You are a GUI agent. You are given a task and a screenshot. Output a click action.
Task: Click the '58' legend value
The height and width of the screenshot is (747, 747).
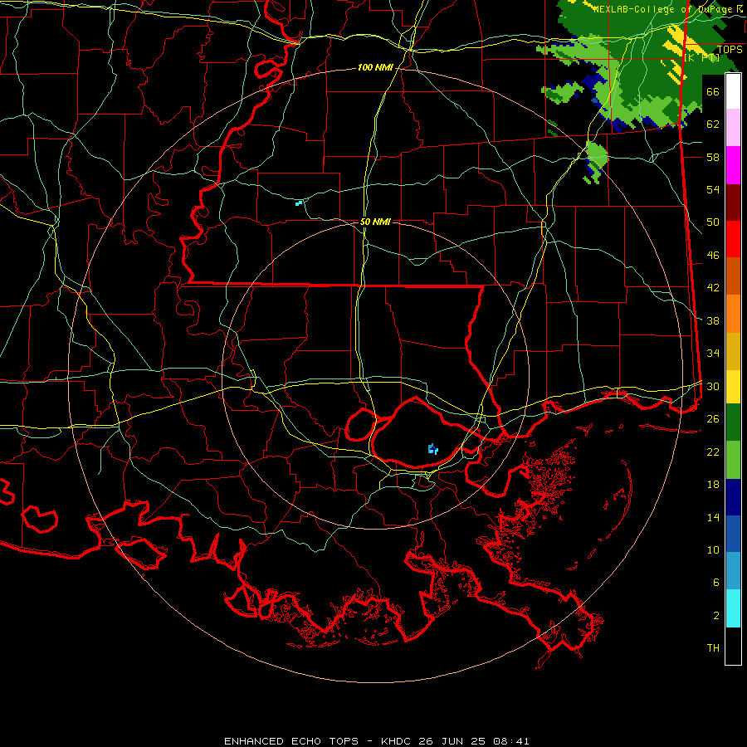(713, 157)
